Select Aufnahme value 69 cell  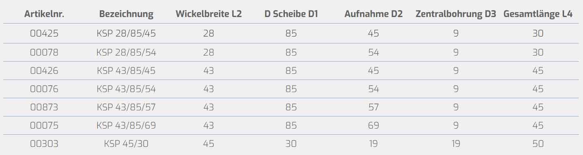[x=373, y=125]
